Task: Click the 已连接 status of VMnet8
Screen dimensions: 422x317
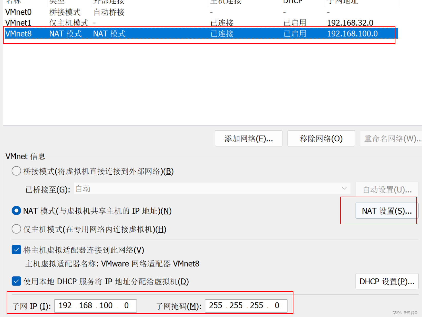Action: [x=222, y=33]
